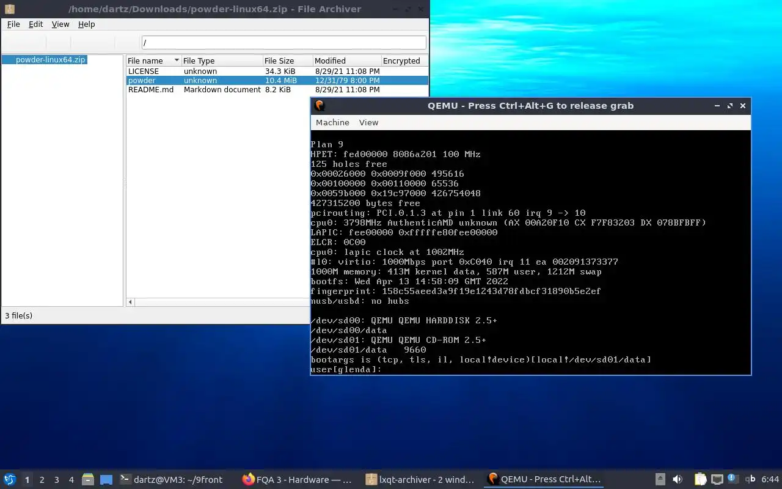782x489 pixels.
Task: Open the View menu in QEMU
Action: [368, 122]
